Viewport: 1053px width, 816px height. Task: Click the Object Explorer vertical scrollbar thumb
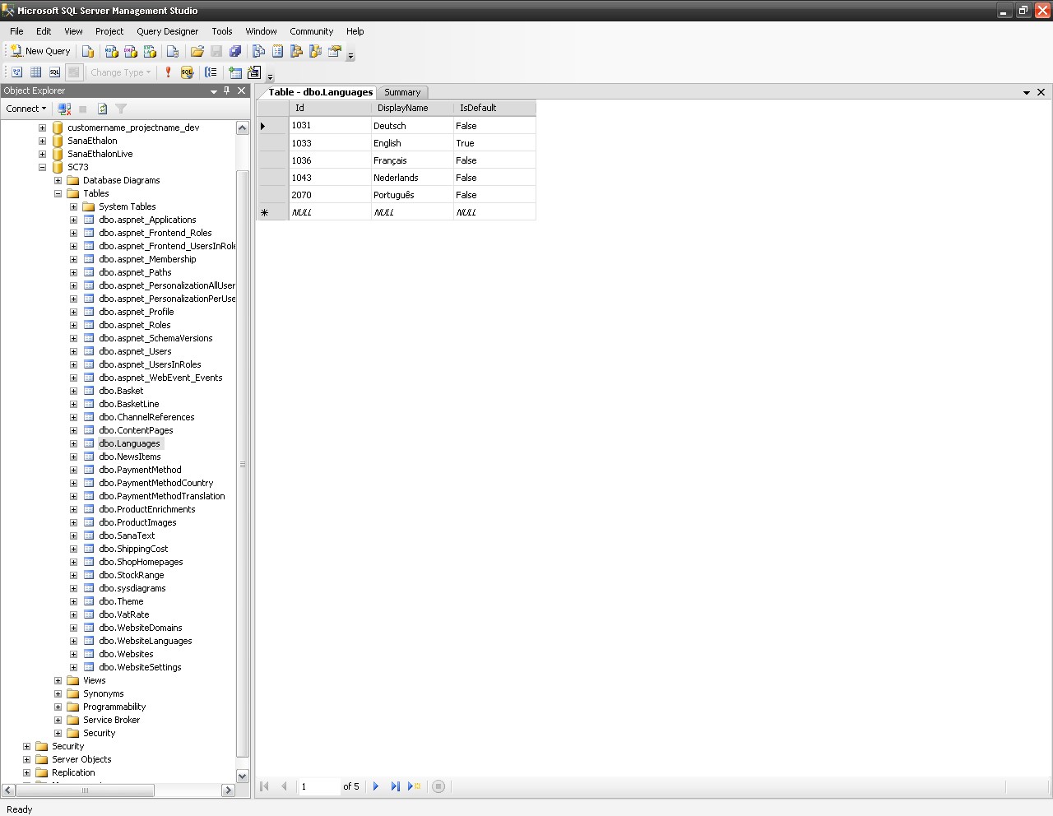[x=243, y=465]
